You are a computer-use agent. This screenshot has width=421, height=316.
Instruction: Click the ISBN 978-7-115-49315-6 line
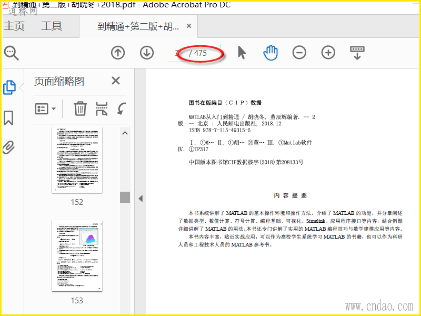[x=219, y=130]
